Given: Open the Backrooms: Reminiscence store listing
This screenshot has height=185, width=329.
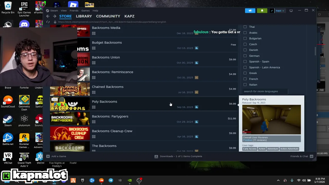Looking at the screenshot, I should pyautogui.click(x=144, y=74).
